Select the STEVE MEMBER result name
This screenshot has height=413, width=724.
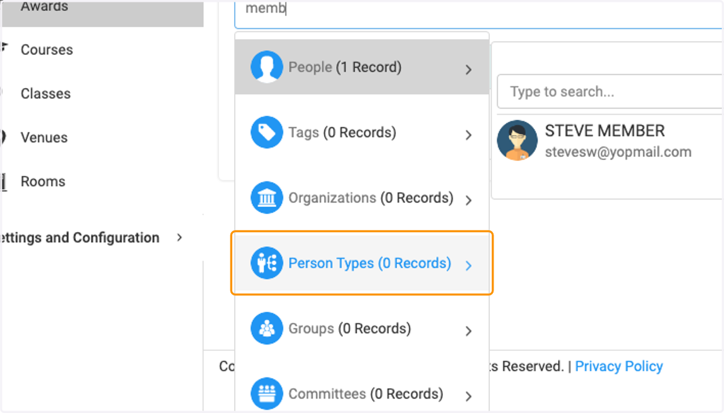coord(605,131)
